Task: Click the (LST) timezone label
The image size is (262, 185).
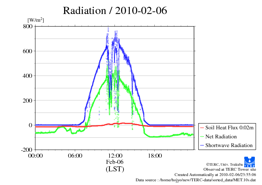Action: point(115,169)
